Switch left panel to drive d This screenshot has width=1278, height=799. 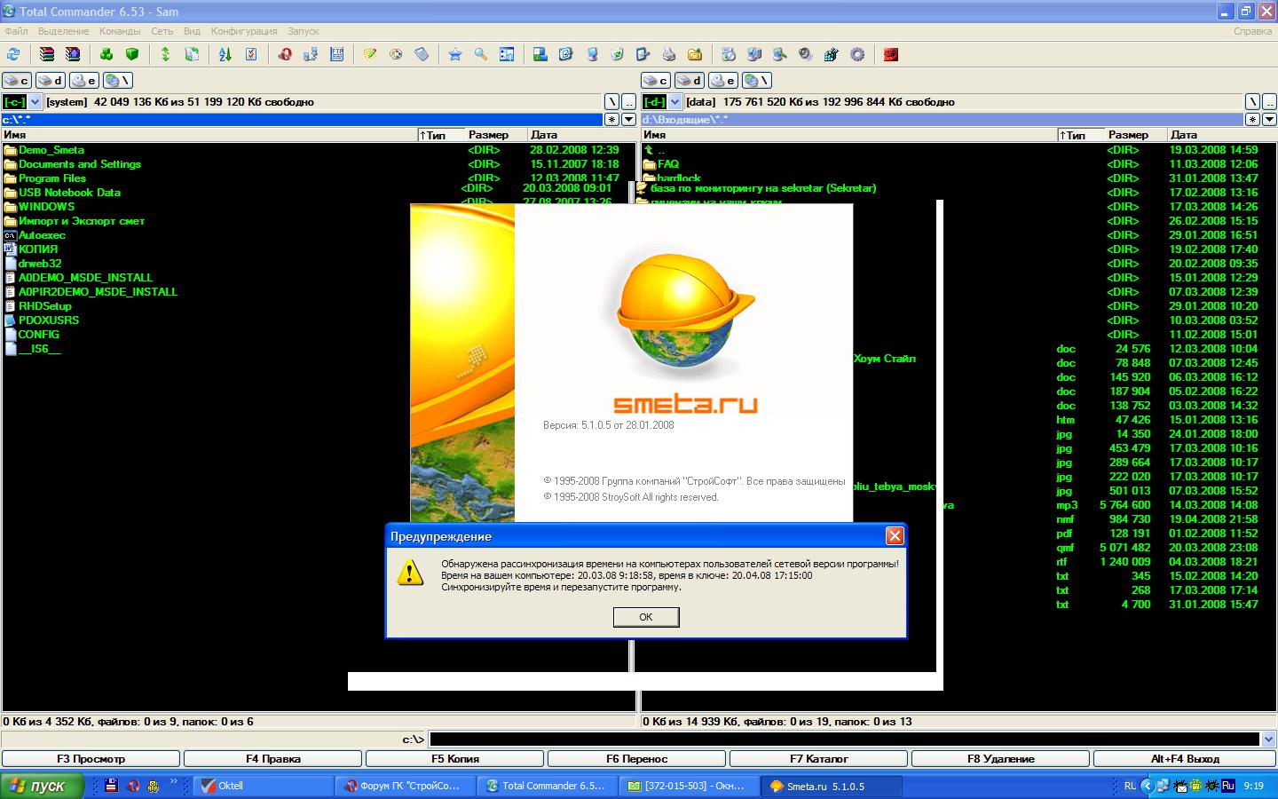coord(51,80)
